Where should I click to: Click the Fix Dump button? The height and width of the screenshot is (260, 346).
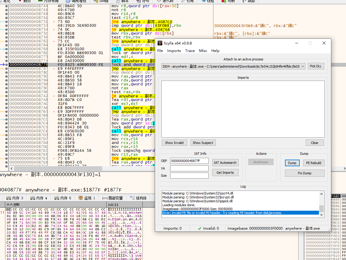coord(305,173)
